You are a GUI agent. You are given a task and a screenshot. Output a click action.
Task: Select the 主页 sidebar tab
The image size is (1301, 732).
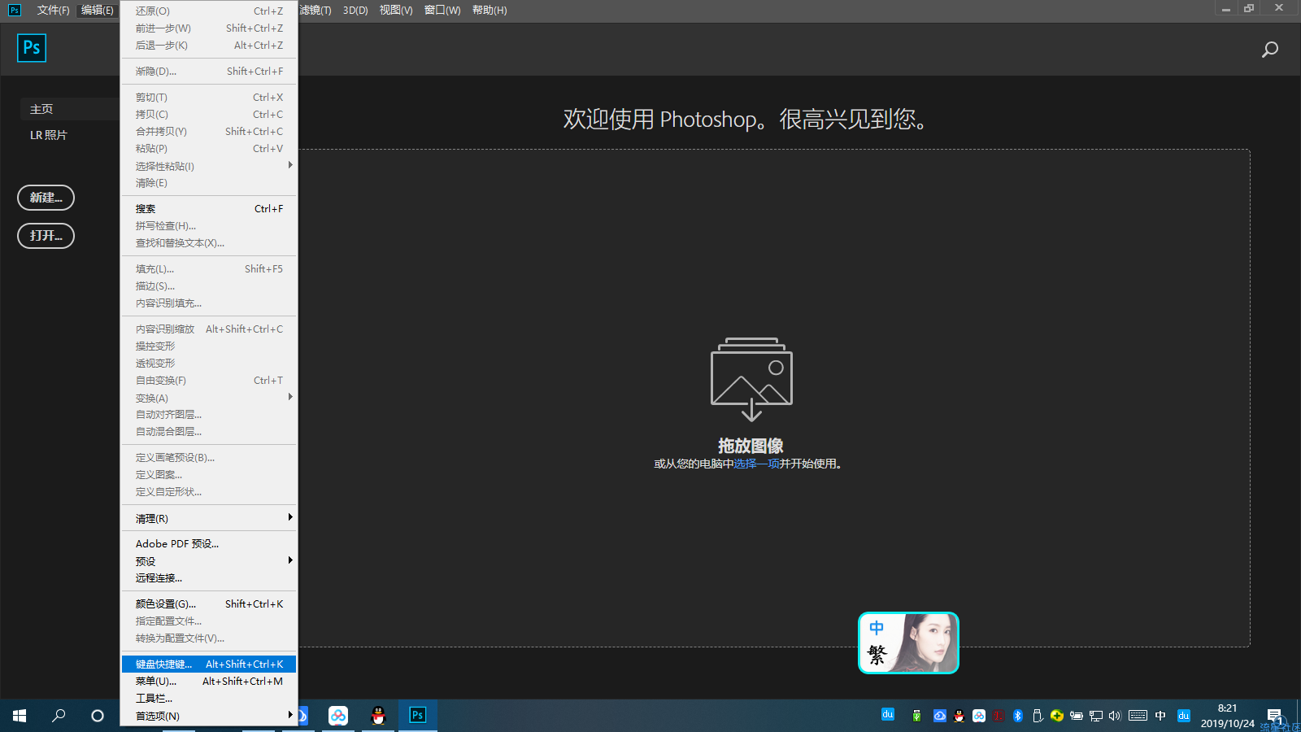click(69, 109)
